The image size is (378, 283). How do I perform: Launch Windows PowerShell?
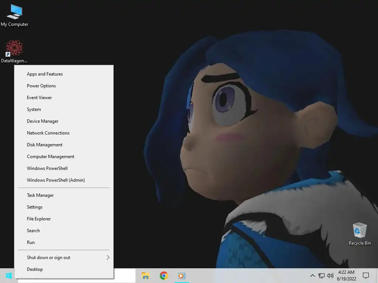pos(64,168)
